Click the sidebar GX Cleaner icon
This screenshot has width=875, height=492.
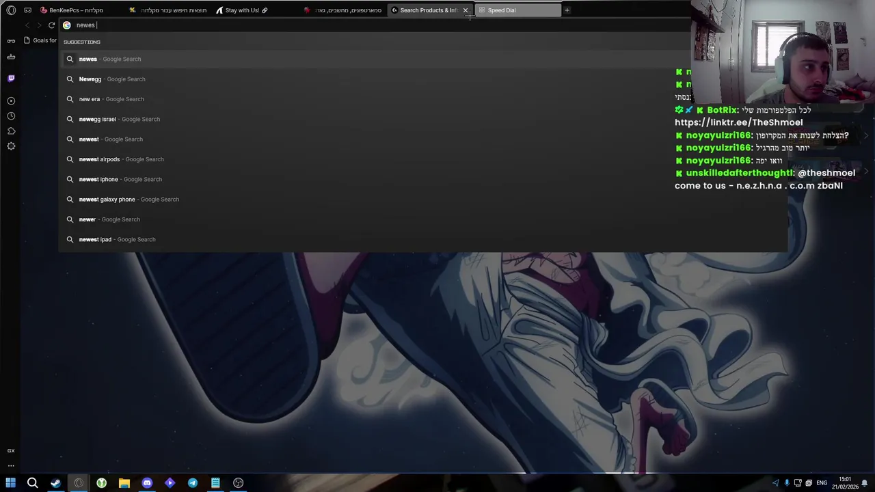pyautogui.click(x=11, y=57)
